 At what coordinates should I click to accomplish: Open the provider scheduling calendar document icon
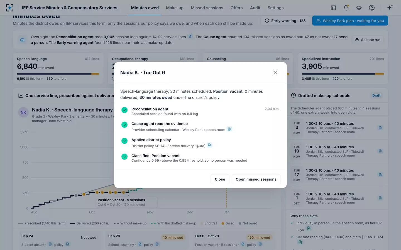tap(229, 129)
